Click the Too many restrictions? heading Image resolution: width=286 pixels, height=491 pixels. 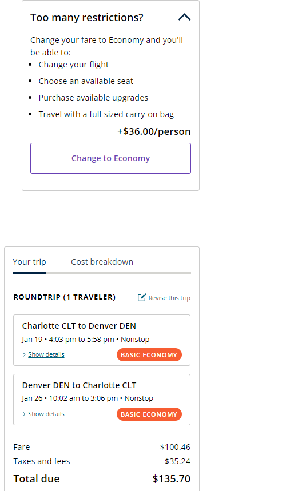coord(87,18)
